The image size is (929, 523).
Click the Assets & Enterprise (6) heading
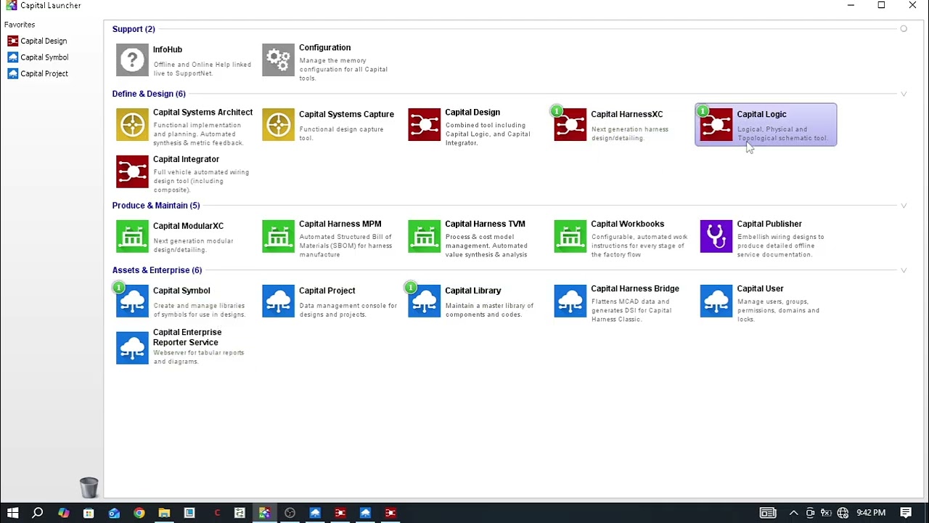click(157, 270)
